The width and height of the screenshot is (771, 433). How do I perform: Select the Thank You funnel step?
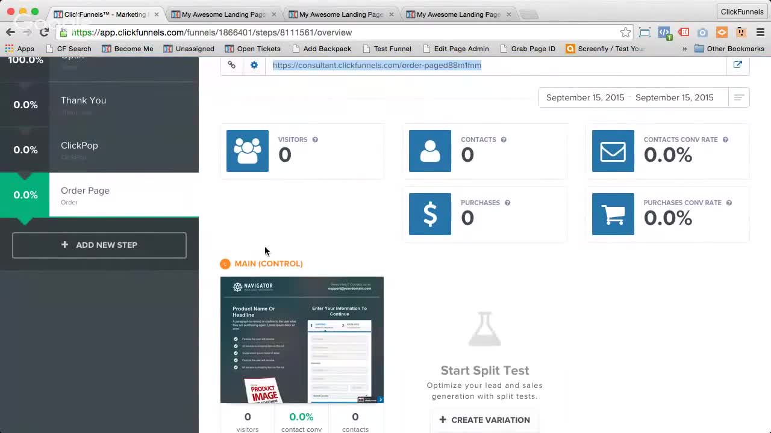(x=99, y=105)
